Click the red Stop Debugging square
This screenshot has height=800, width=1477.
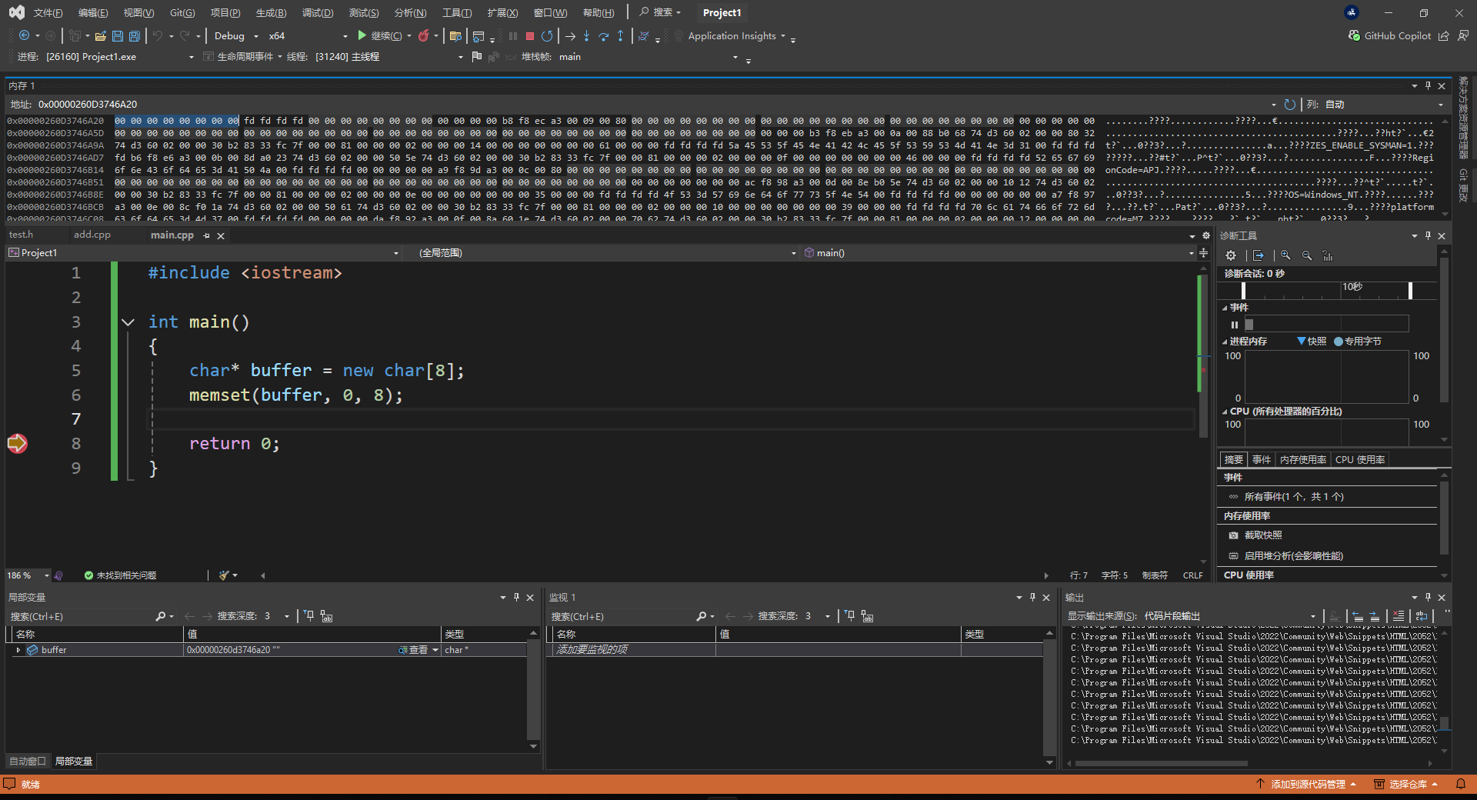click(x=530, y=36)
